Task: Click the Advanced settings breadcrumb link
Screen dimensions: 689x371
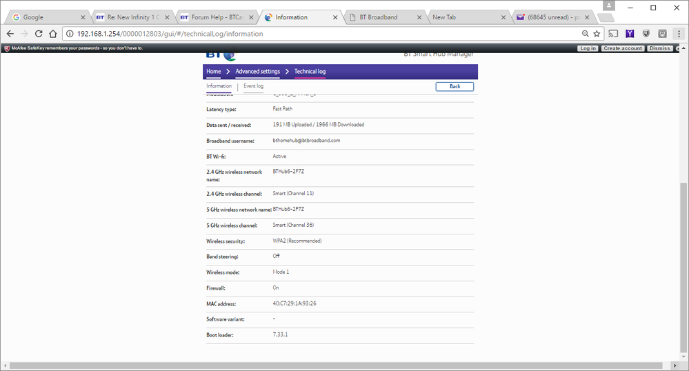Action: point(257,71)
